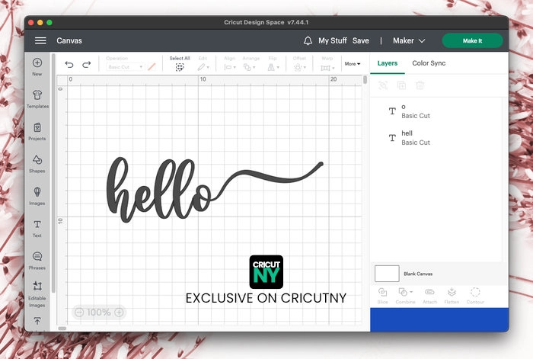The width and height of the screenshot is (533, 359).
Task: Click the Undo arrow
Action: click(69, 64)
